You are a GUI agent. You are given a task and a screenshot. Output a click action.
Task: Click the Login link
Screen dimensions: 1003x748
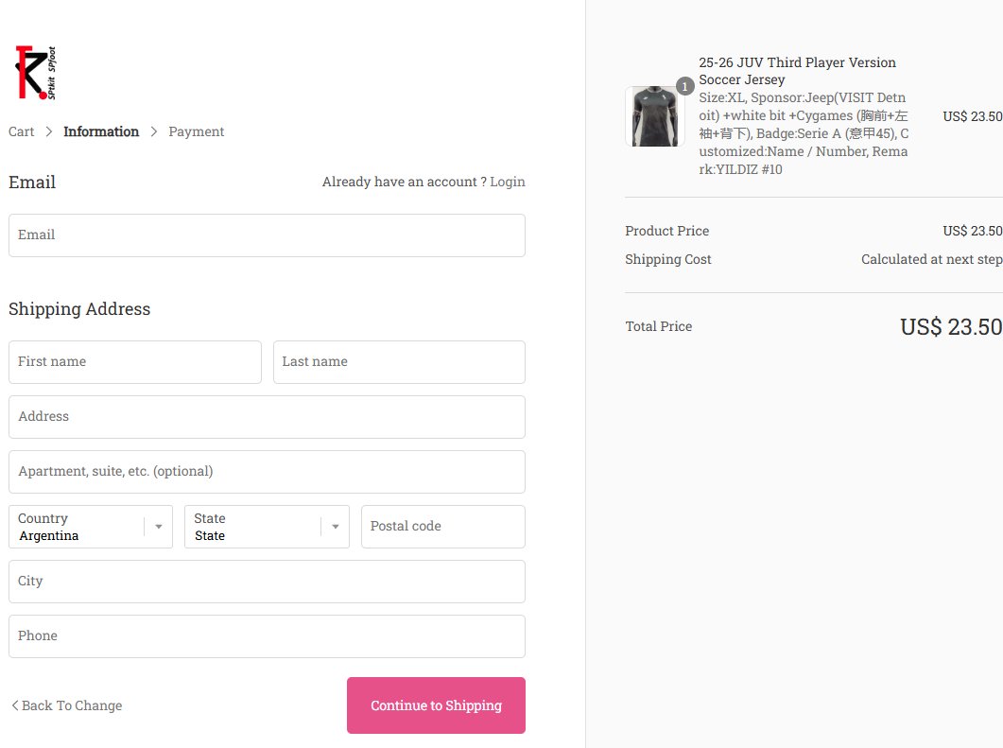tap(508, 182)
